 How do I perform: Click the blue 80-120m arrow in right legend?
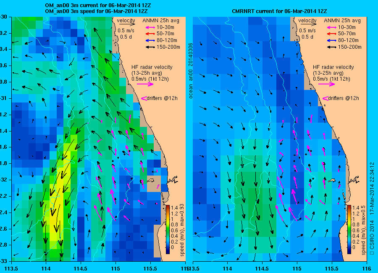(332, 40)
